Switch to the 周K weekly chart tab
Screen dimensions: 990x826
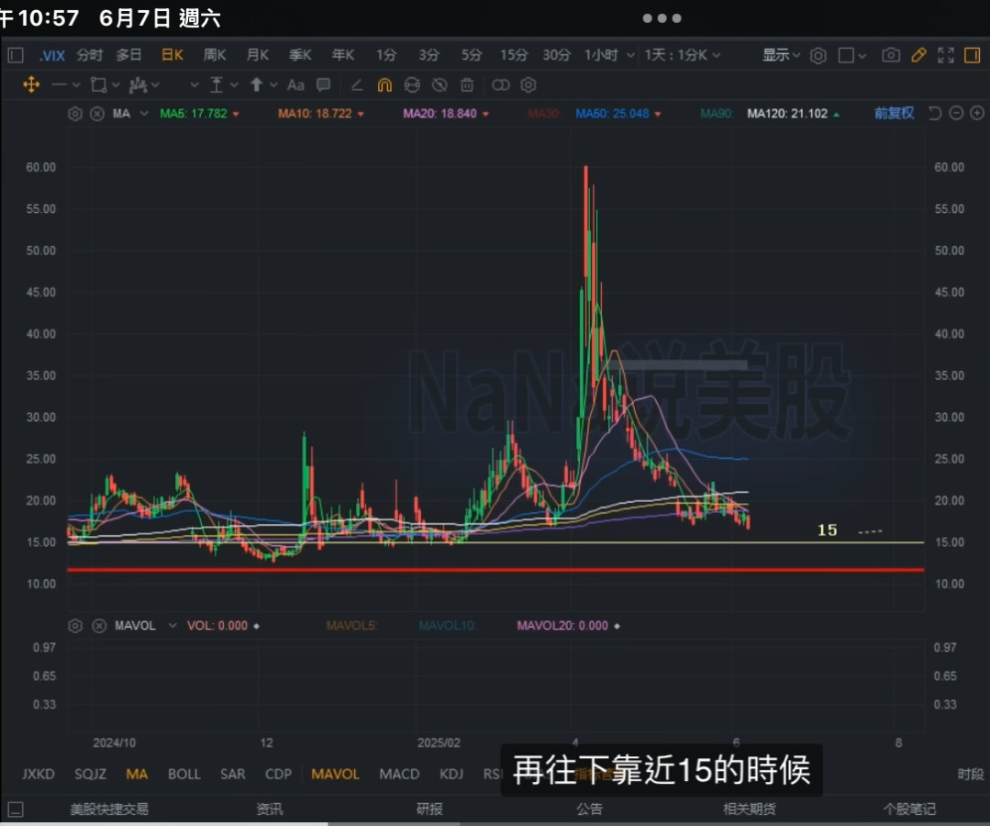215,55
